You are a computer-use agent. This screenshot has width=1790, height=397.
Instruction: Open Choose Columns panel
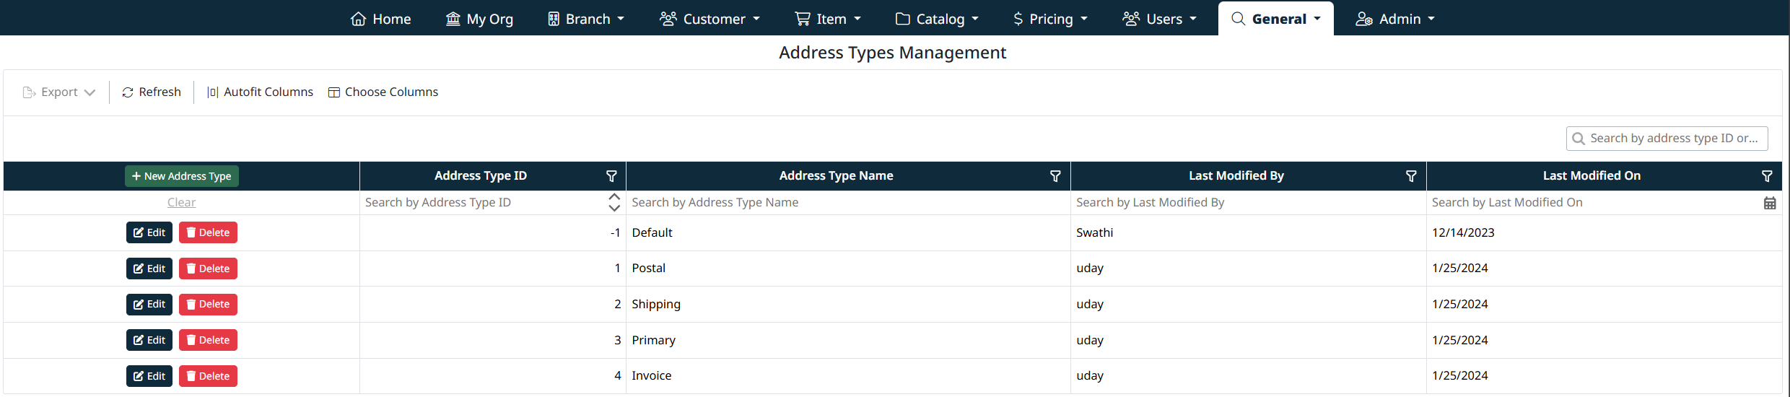383,92
